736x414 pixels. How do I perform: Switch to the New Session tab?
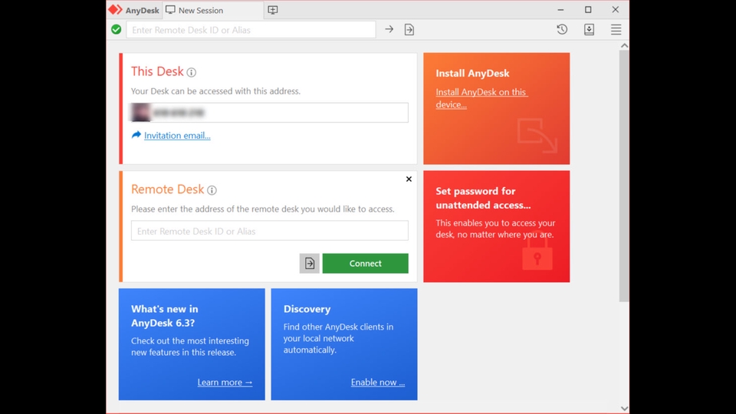[212, 10]
